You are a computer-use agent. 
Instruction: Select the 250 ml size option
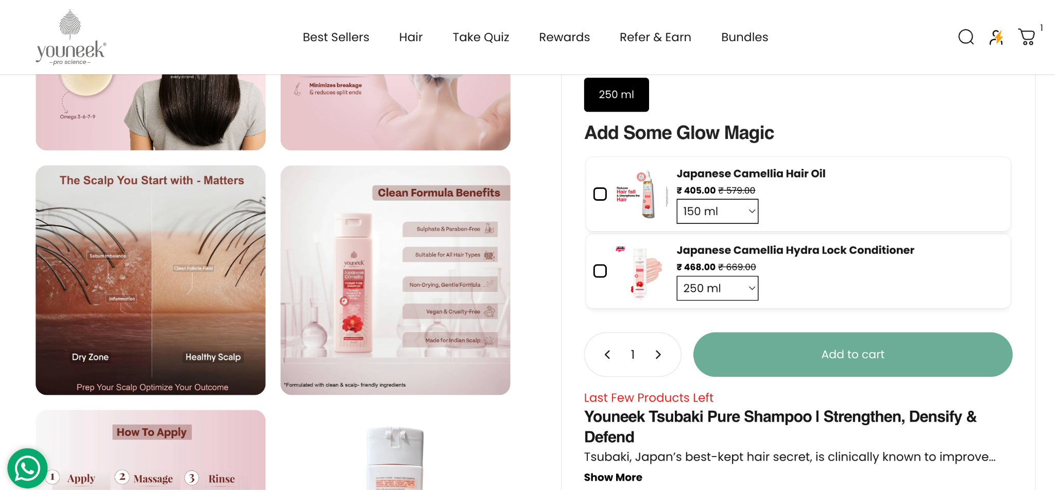coord(616,95)
